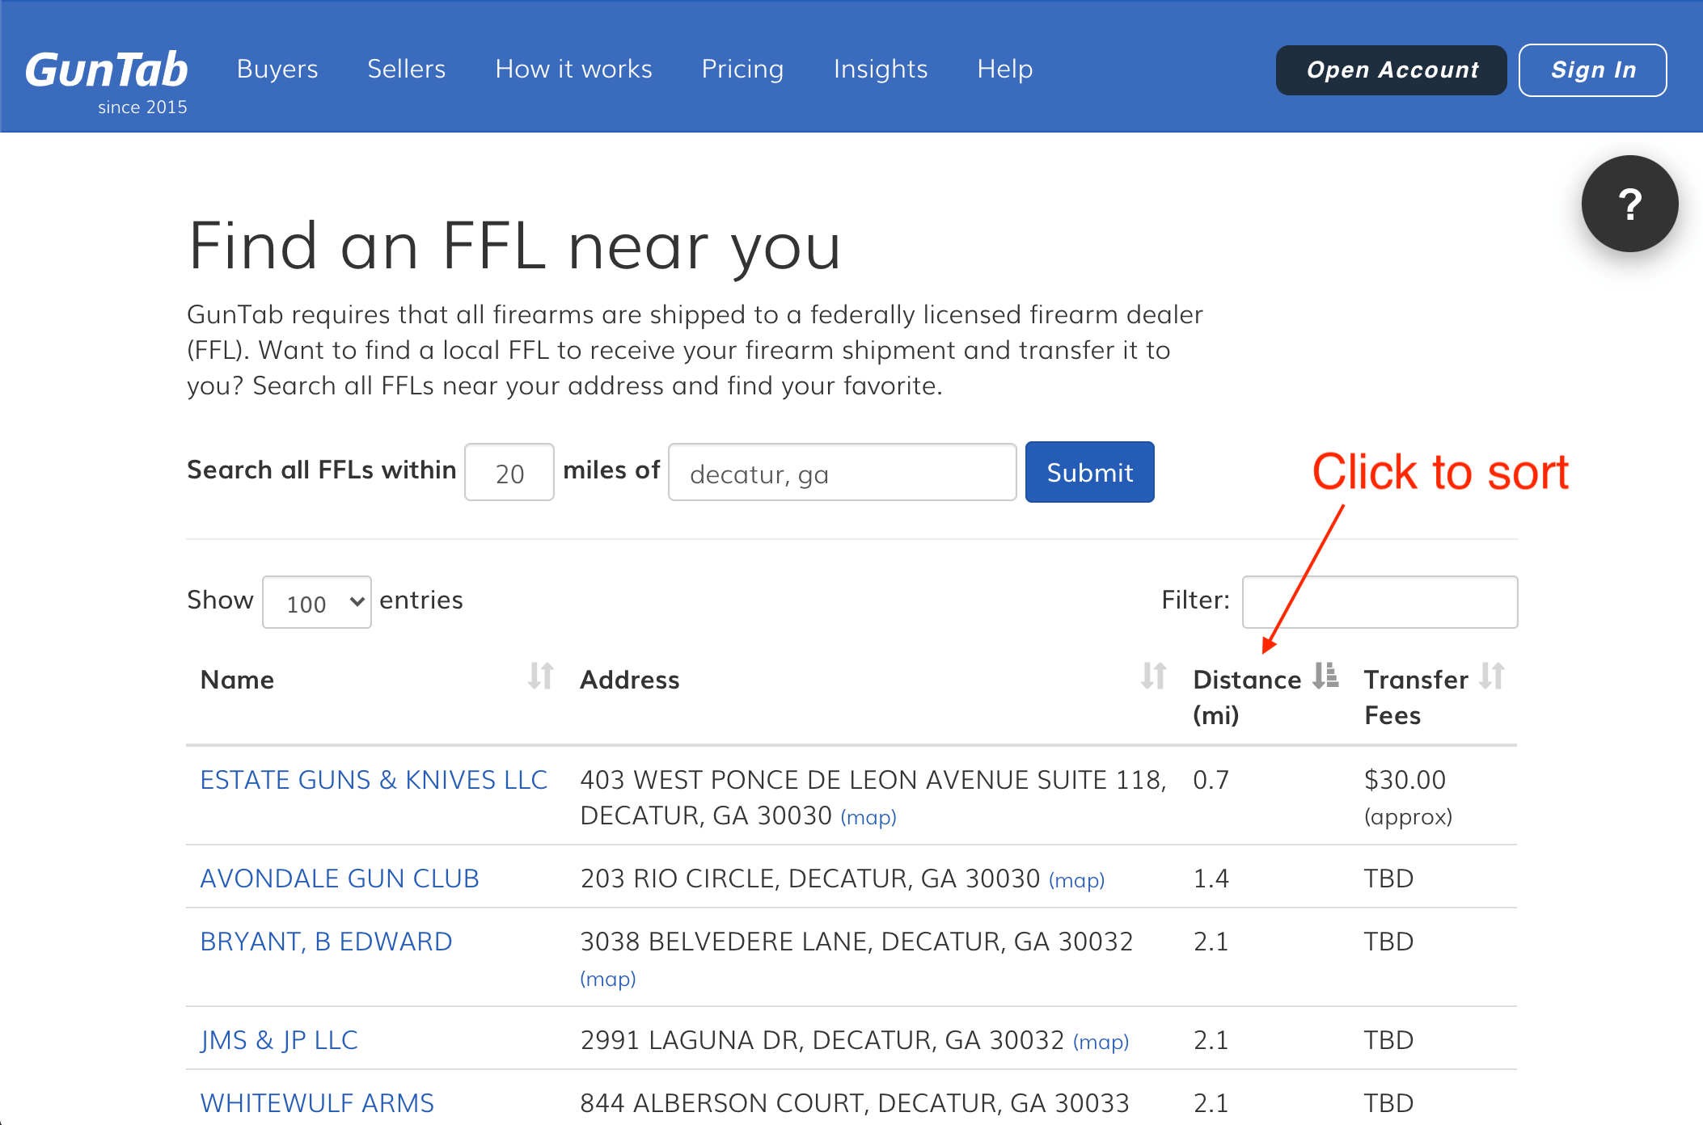Click the 1.4 distance cell

click(1211, 879)
